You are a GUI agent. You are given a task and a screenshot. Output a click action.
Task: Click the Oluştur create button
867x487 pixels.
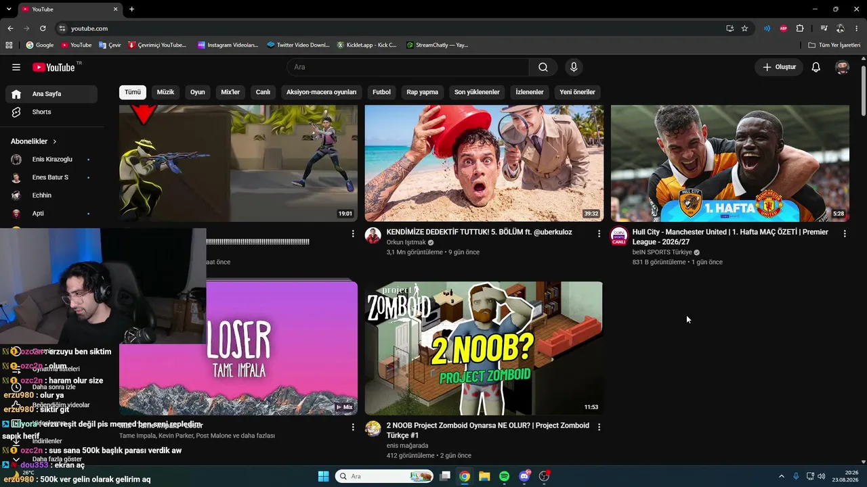click(779, 67)
